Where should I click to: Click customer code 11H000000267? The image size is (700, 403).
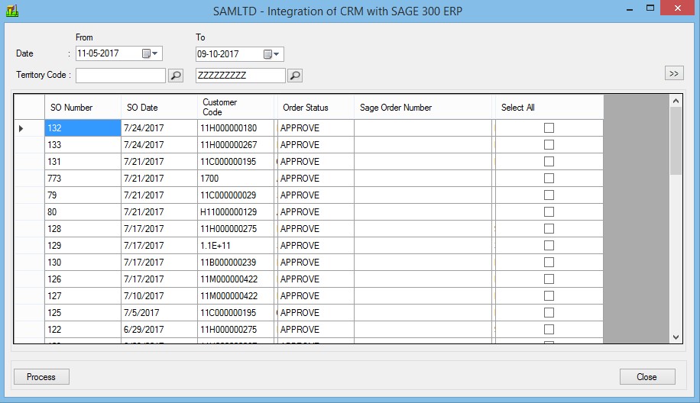tap(235, 145)
